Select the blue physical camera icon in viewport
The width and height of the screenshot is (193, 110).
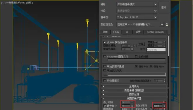coord(35,68)
